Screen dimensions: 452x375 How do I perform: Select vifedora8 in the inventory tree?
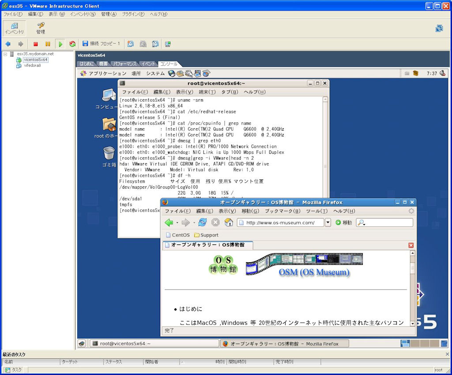[x=32, y=65]
